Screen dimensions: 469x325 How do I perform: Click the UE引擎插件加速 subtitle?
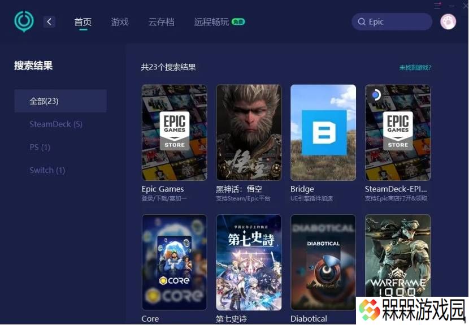[312, 198]
